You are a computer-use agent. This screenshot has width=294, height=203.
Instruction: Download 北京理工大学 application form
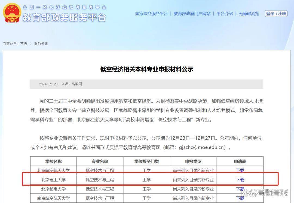click(x=240, y=180)
